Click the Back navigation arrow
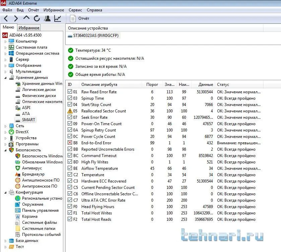Screen dimensions: 281x252 pyautogui.click(x=6, y=18)
